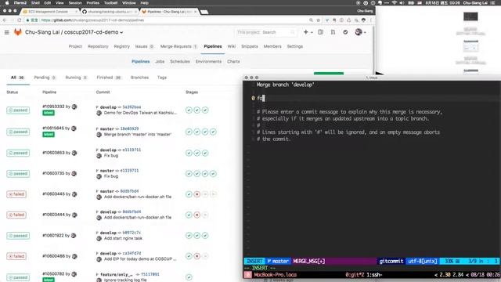Screen dimensions: 501x282
Task: Open the Wiki tab
Action: (x=232, y=46)
